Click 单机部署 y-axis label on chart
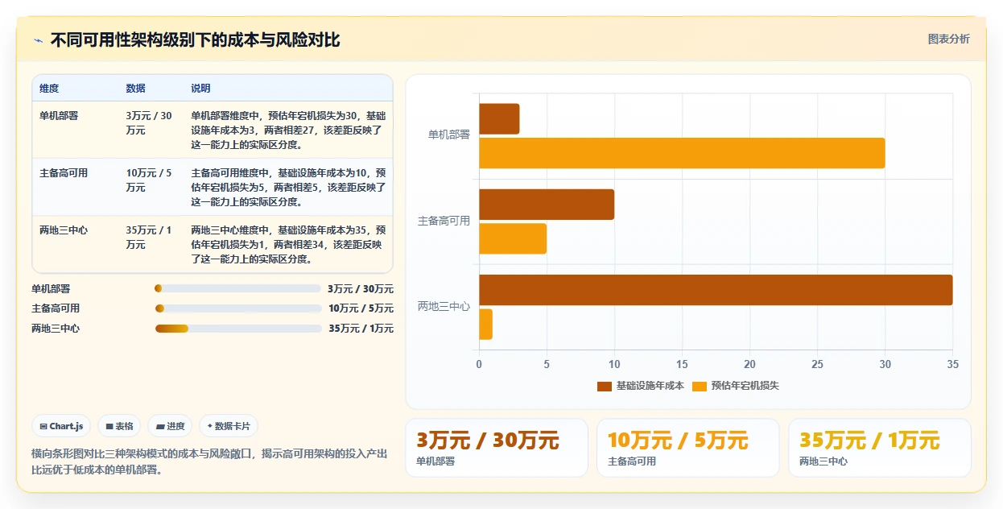Screen dimensions: 1003x509 pyautogui.click(x=449, y=135)
